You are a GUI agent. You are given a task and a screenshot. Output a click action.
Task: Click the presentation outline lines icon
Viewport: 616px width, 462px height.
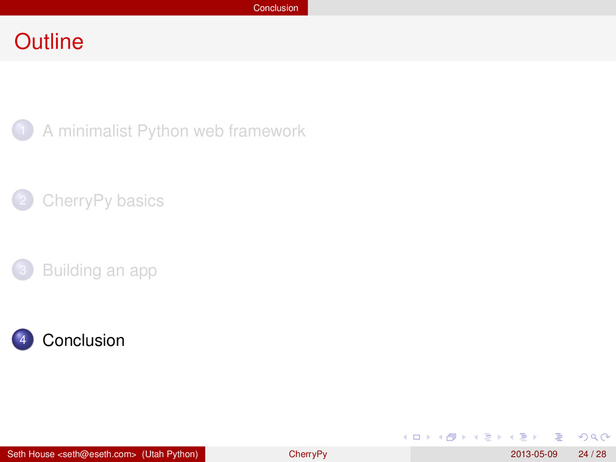559,437
